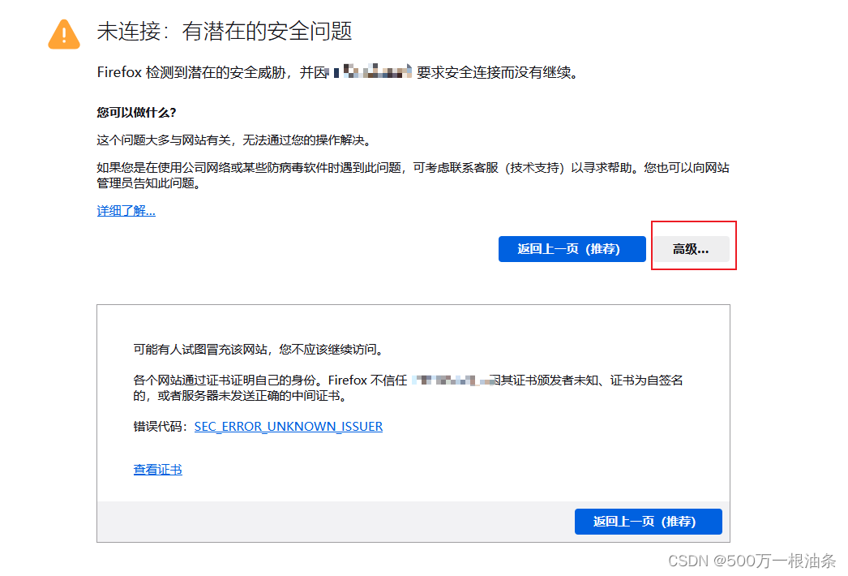Click the orange warning triangle icon
Viewport: 848px width, 576px height.
[x=64, y=35]
